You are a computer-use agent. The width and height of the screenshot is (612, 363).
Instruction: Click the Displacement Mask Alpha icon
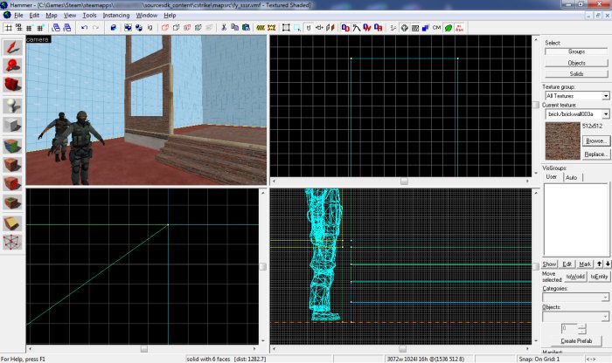point(379,28)
